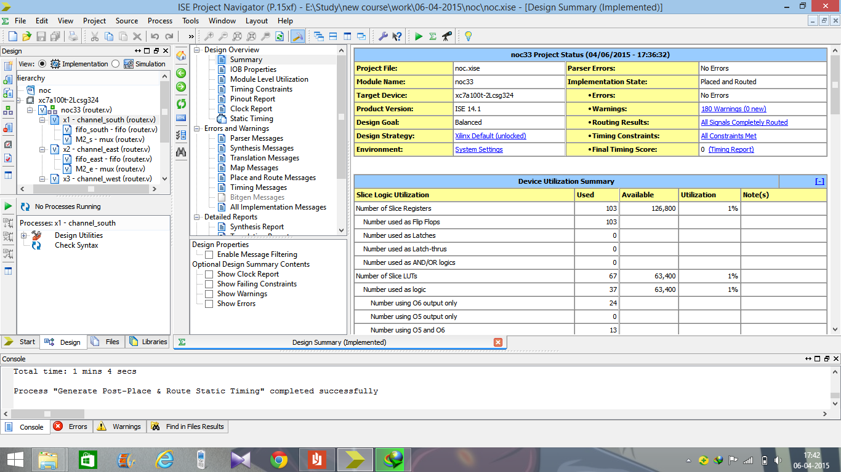
Task: Click the Sigma design summary icon
Action: tap(433, 36)
